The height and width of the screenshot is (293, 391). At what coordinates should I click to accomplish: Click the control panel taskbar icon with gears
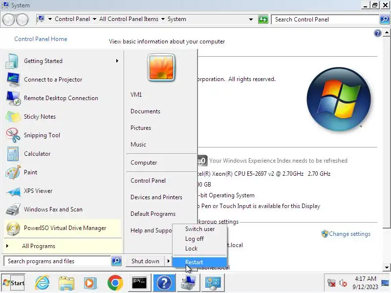[213, 283]
